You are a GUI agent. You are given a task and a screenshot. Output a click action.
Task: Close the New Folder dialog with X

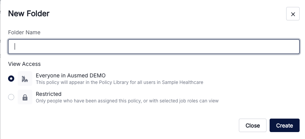tap(293, 14)
